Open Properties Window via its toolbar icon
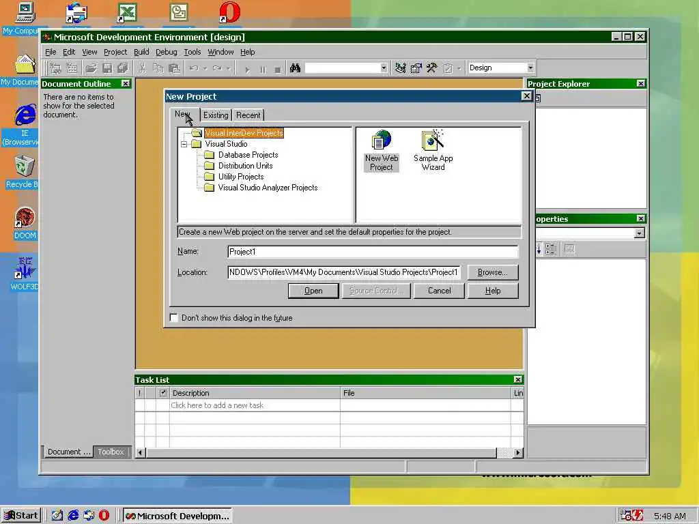Screen dimensions: 699x524 [x=416, y=68]
